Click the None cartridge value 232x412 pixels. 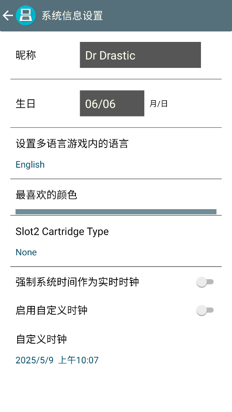tap(26, 252)
